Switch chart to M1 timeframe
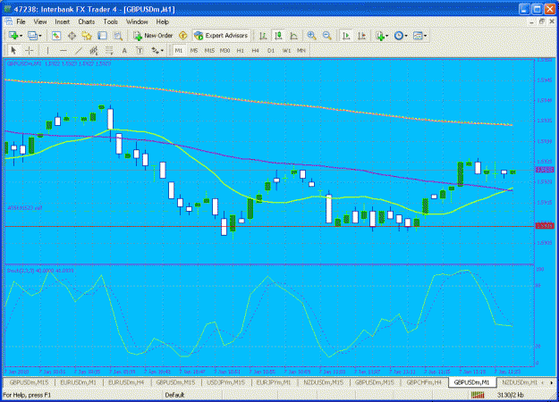The image size is (559, 402). pyautogui.click(x=179, y=51)
